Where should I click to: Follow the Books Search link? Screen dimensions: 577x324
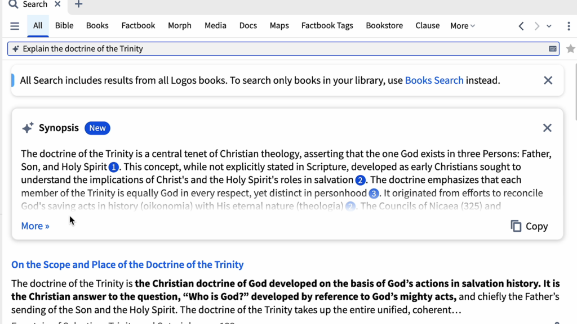434,80
